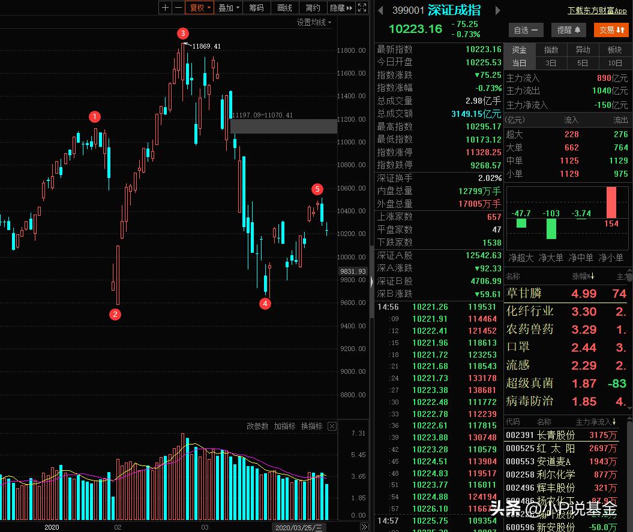The width and height of the screenshot is (633, 532).
Task: Click 换指标 to change indicator
Action: click(311, 426)
